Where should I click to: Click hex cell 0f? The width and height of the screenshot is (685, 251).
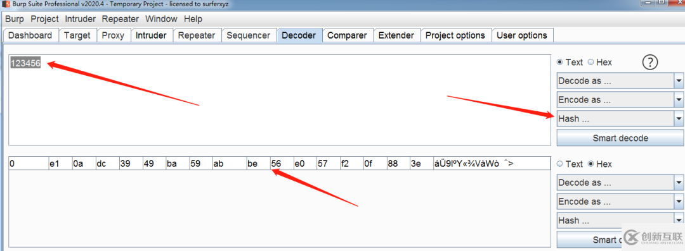coord(375,164)
